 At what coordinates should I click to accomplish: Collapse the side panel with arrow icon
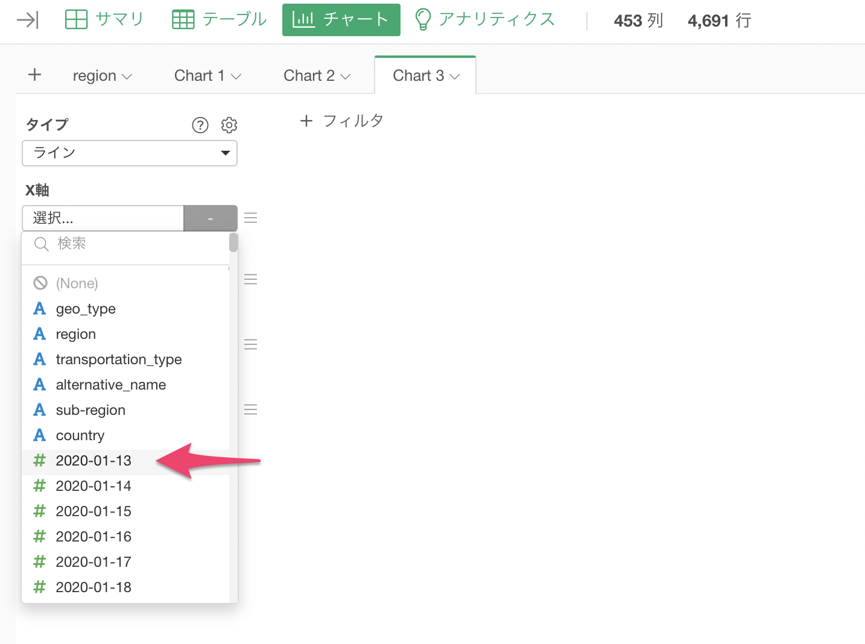28,21
